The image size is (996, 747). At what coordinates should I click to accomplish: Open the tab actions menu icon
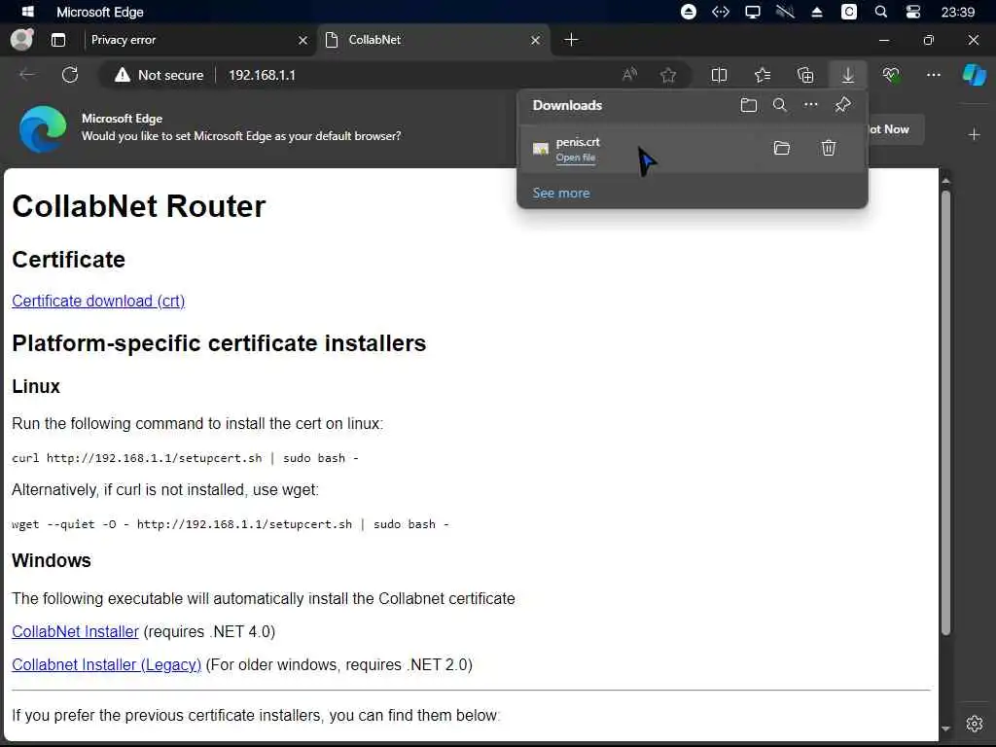click(57, 40)
